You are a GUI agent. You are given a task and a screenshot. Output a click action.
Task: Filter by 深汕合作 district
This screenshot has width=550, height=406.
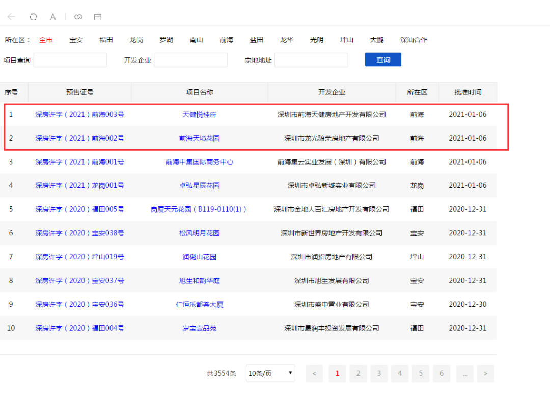[x=414, y=40]
